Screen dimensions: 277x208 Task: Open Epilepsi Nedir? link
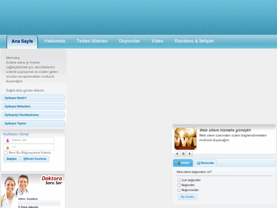pos(33,98)
